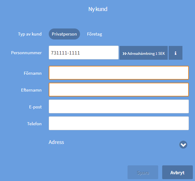This screenshot has height=181, width=195.
Task: Focus the Personnummer field containing 731111-1111
Action: 83,53
